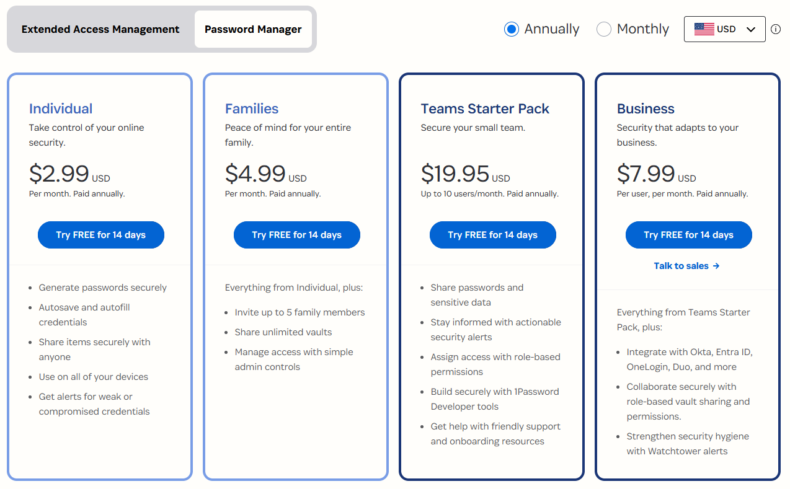Click 'Use on all of your devices'

[x=94, y=377]
